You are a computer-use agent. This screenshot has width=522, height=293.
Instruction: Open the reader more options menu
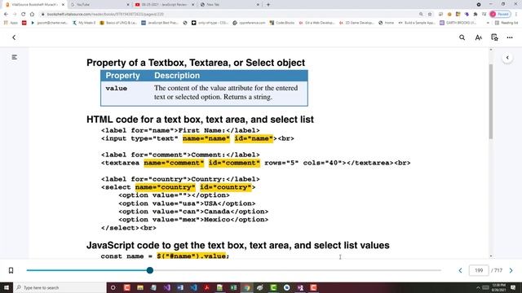tap(510, 37)
